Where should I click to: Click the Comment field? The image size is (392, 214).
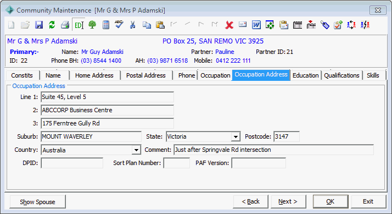[x=274, y=150]
